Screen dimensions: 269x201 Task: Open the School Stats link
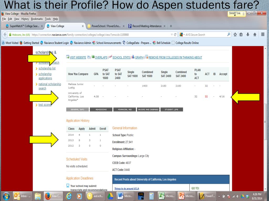click(121, 57)
